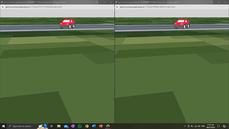Click the site info icon in left window
This screenshot has height=129, width=229.
[3, 7]
